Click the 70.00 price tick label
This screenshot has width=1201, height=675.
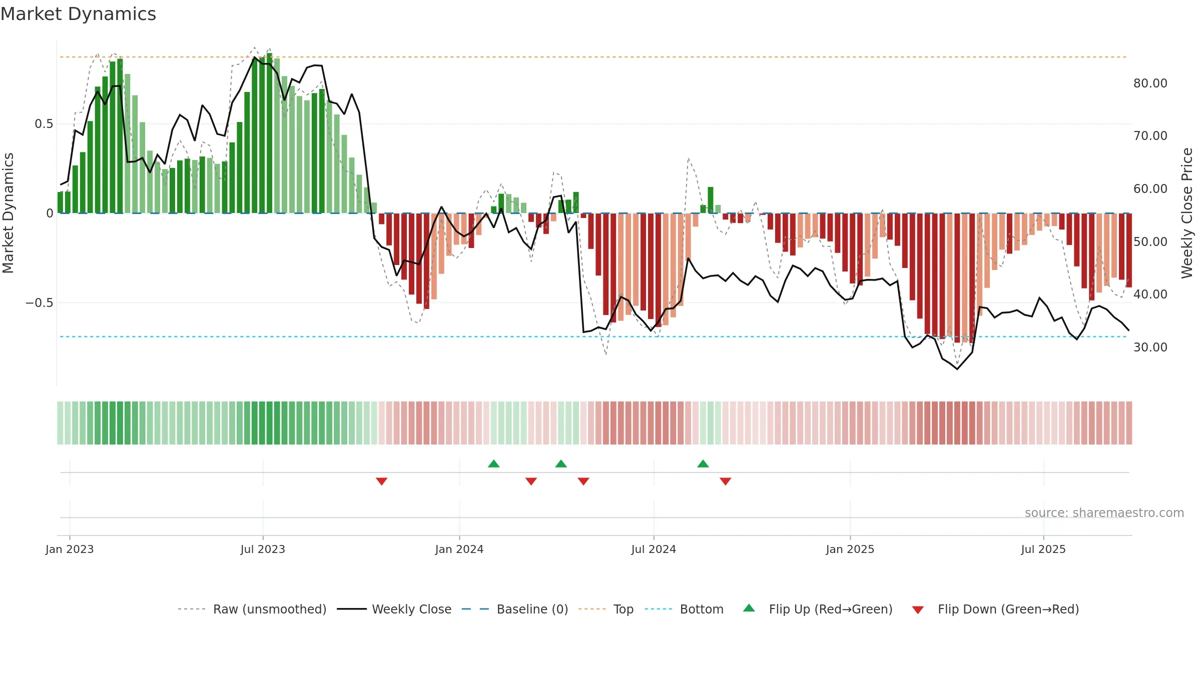tap(1150, 136)
